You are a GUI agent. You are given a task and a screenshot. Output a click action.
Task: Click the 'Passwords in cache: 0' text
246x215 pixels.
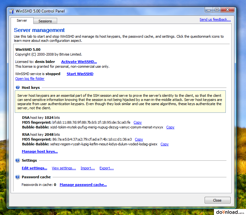(39, 185)
